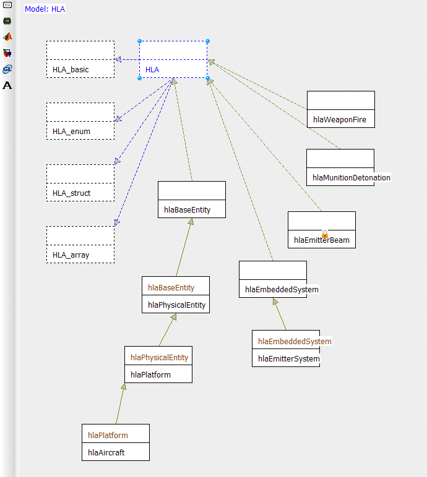Select the green chip icon in the sidebar
This screenshot has width=427, height=477.
click(x=7, y=20)
